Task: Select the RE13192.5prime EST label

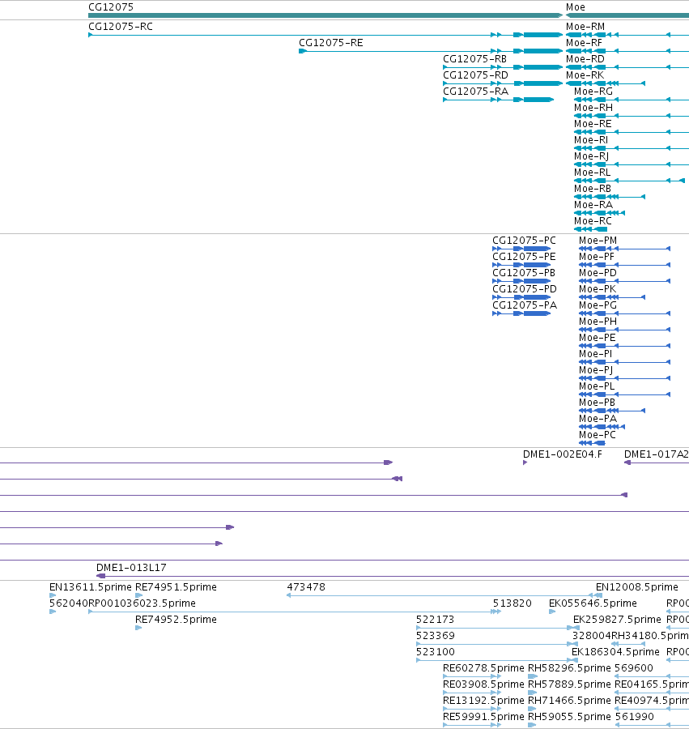Action: point(483,701)
